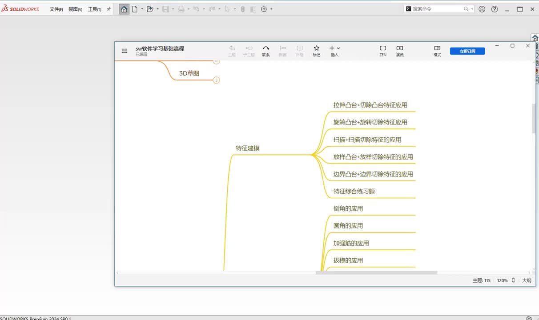Screen dimensions: 539x320
Task: Click the Rebuild traffic-light icon
Action: pyautogui.click(x=243, y=9)
